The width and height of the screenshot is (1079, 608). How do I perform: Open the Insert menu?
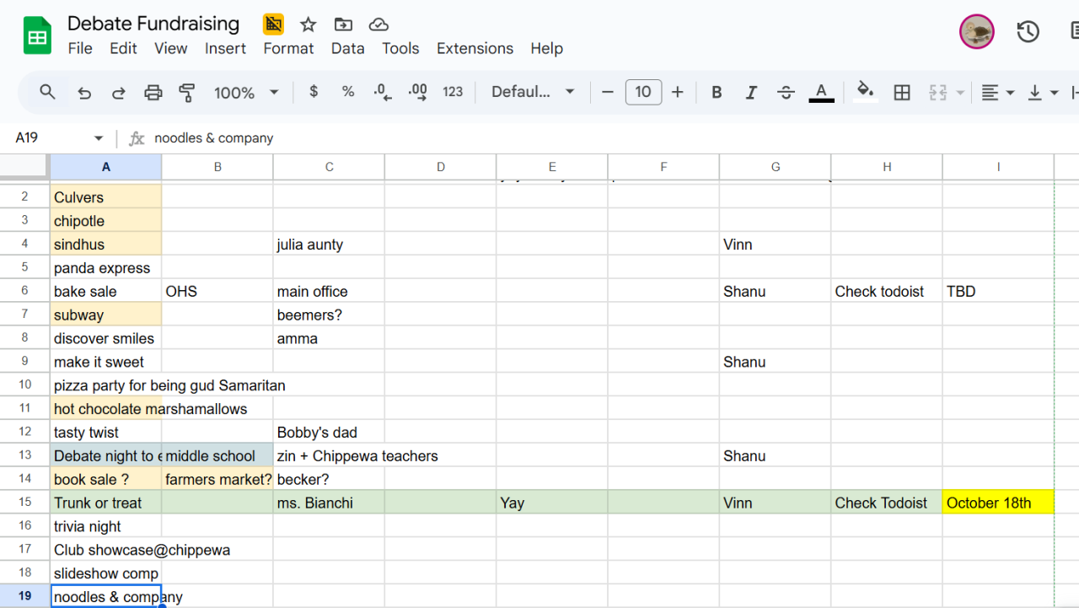225,48
